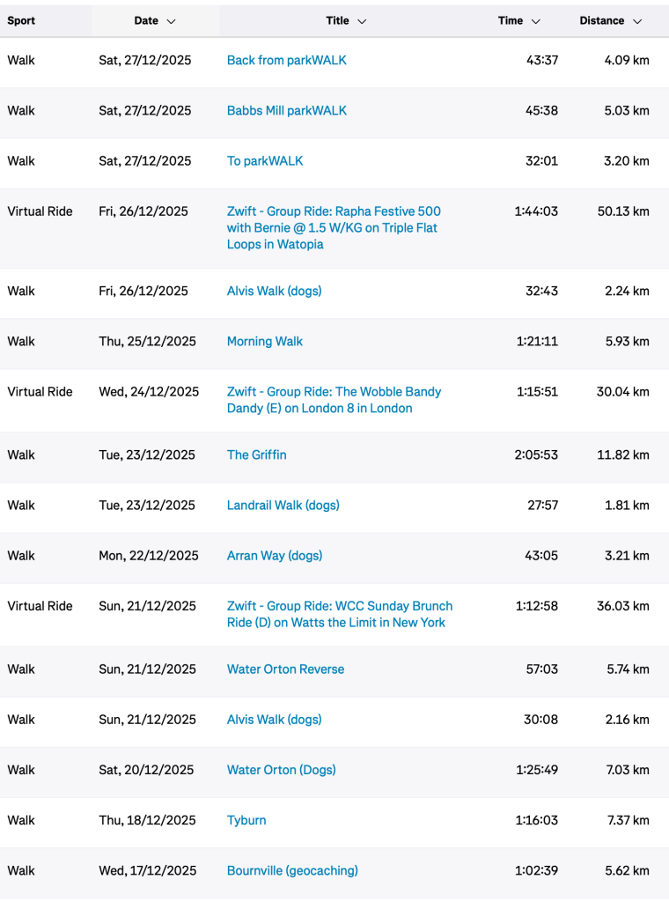Sort by Title column chevron
The width and height of the screenshot is (669, 902).
pyautogui.click(x=362, y=21)
